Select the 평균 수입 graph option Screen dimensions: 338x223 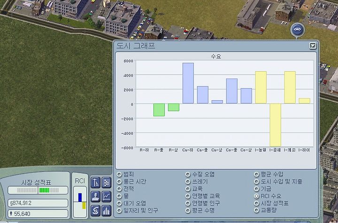(269, 174)
